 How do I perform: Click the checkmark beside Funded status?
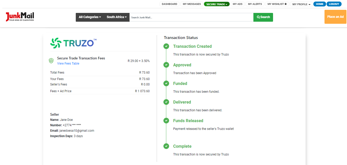166,83
